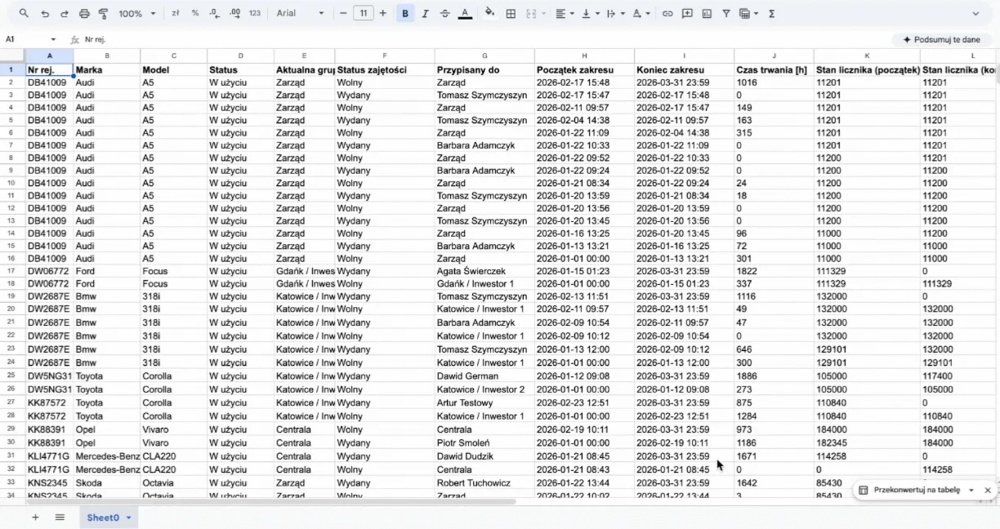The height and width of the screenshot is (529, 1000).
Task: Open text rotation dropdown
Action: 641,13
